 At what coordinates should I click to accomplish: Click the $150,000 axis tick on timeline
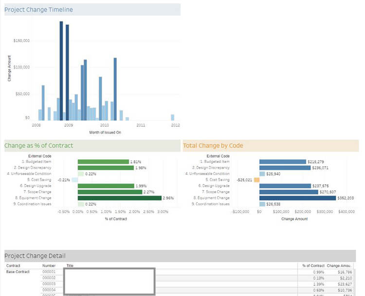click(21, 40)
